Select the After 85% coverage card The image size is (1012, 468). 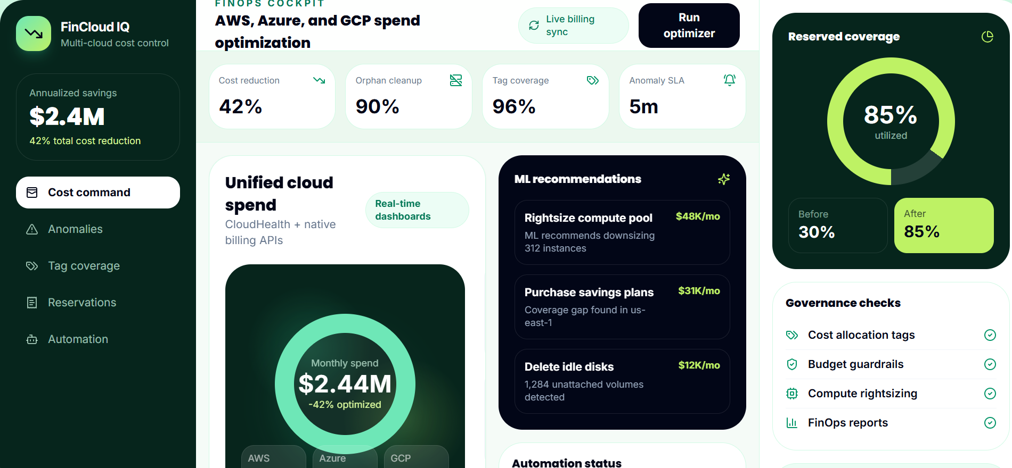(944, 225)
